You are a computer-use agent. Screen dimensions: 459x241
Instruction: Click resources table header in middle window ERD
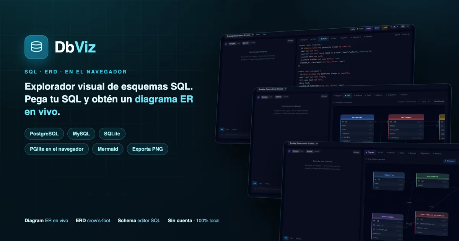357,117
